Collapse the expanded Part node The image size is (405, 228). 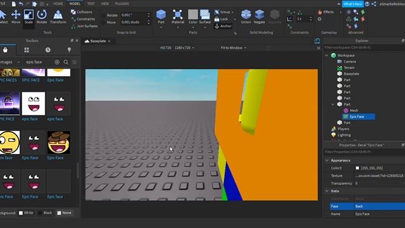(x=333, y=104)
